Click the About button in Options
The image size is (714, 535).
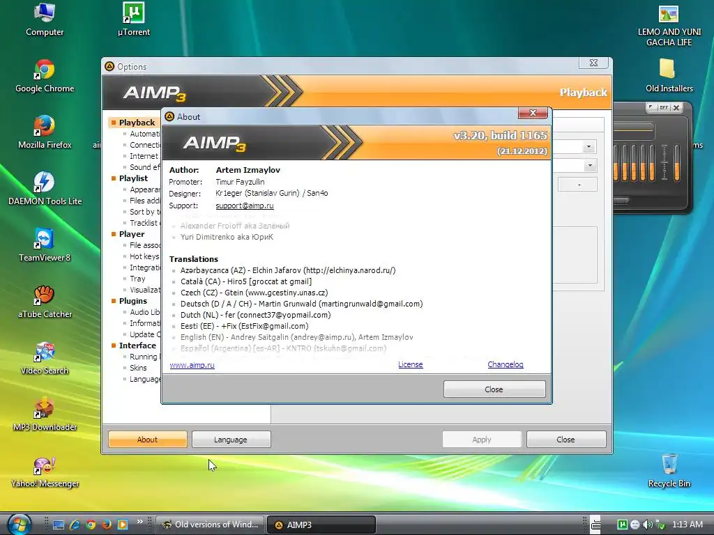[148, 440]
